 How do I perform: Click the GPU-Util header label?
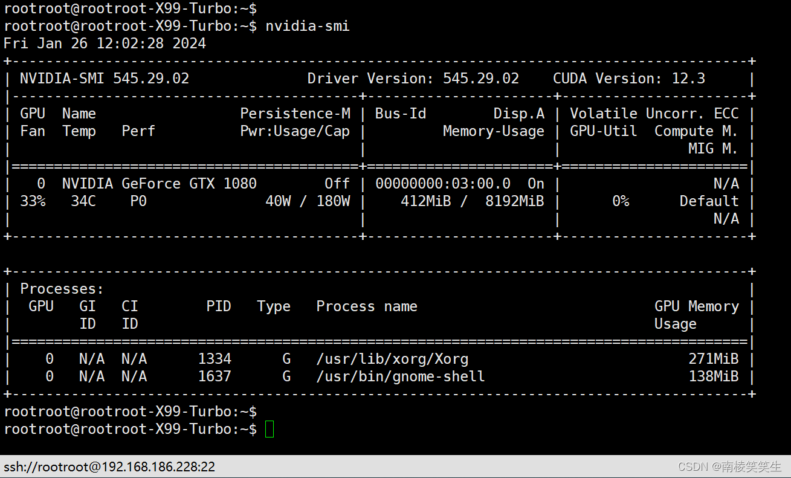[x=604, y=131]
